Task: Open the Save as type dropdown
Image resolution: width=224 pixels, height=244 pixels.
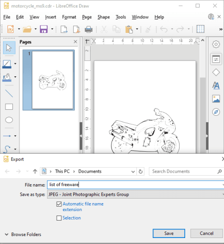Action: click(136, 195)
